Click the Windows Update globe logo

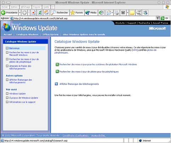[6, 27]
